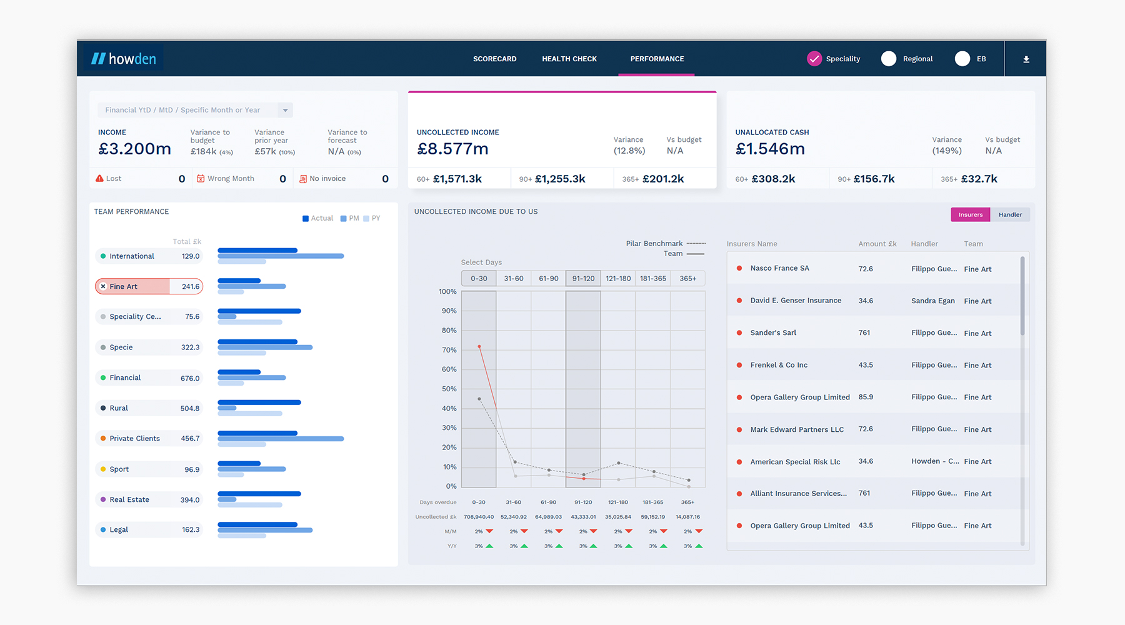
Task: Click the Howden logo
Action: pos(124,59)
